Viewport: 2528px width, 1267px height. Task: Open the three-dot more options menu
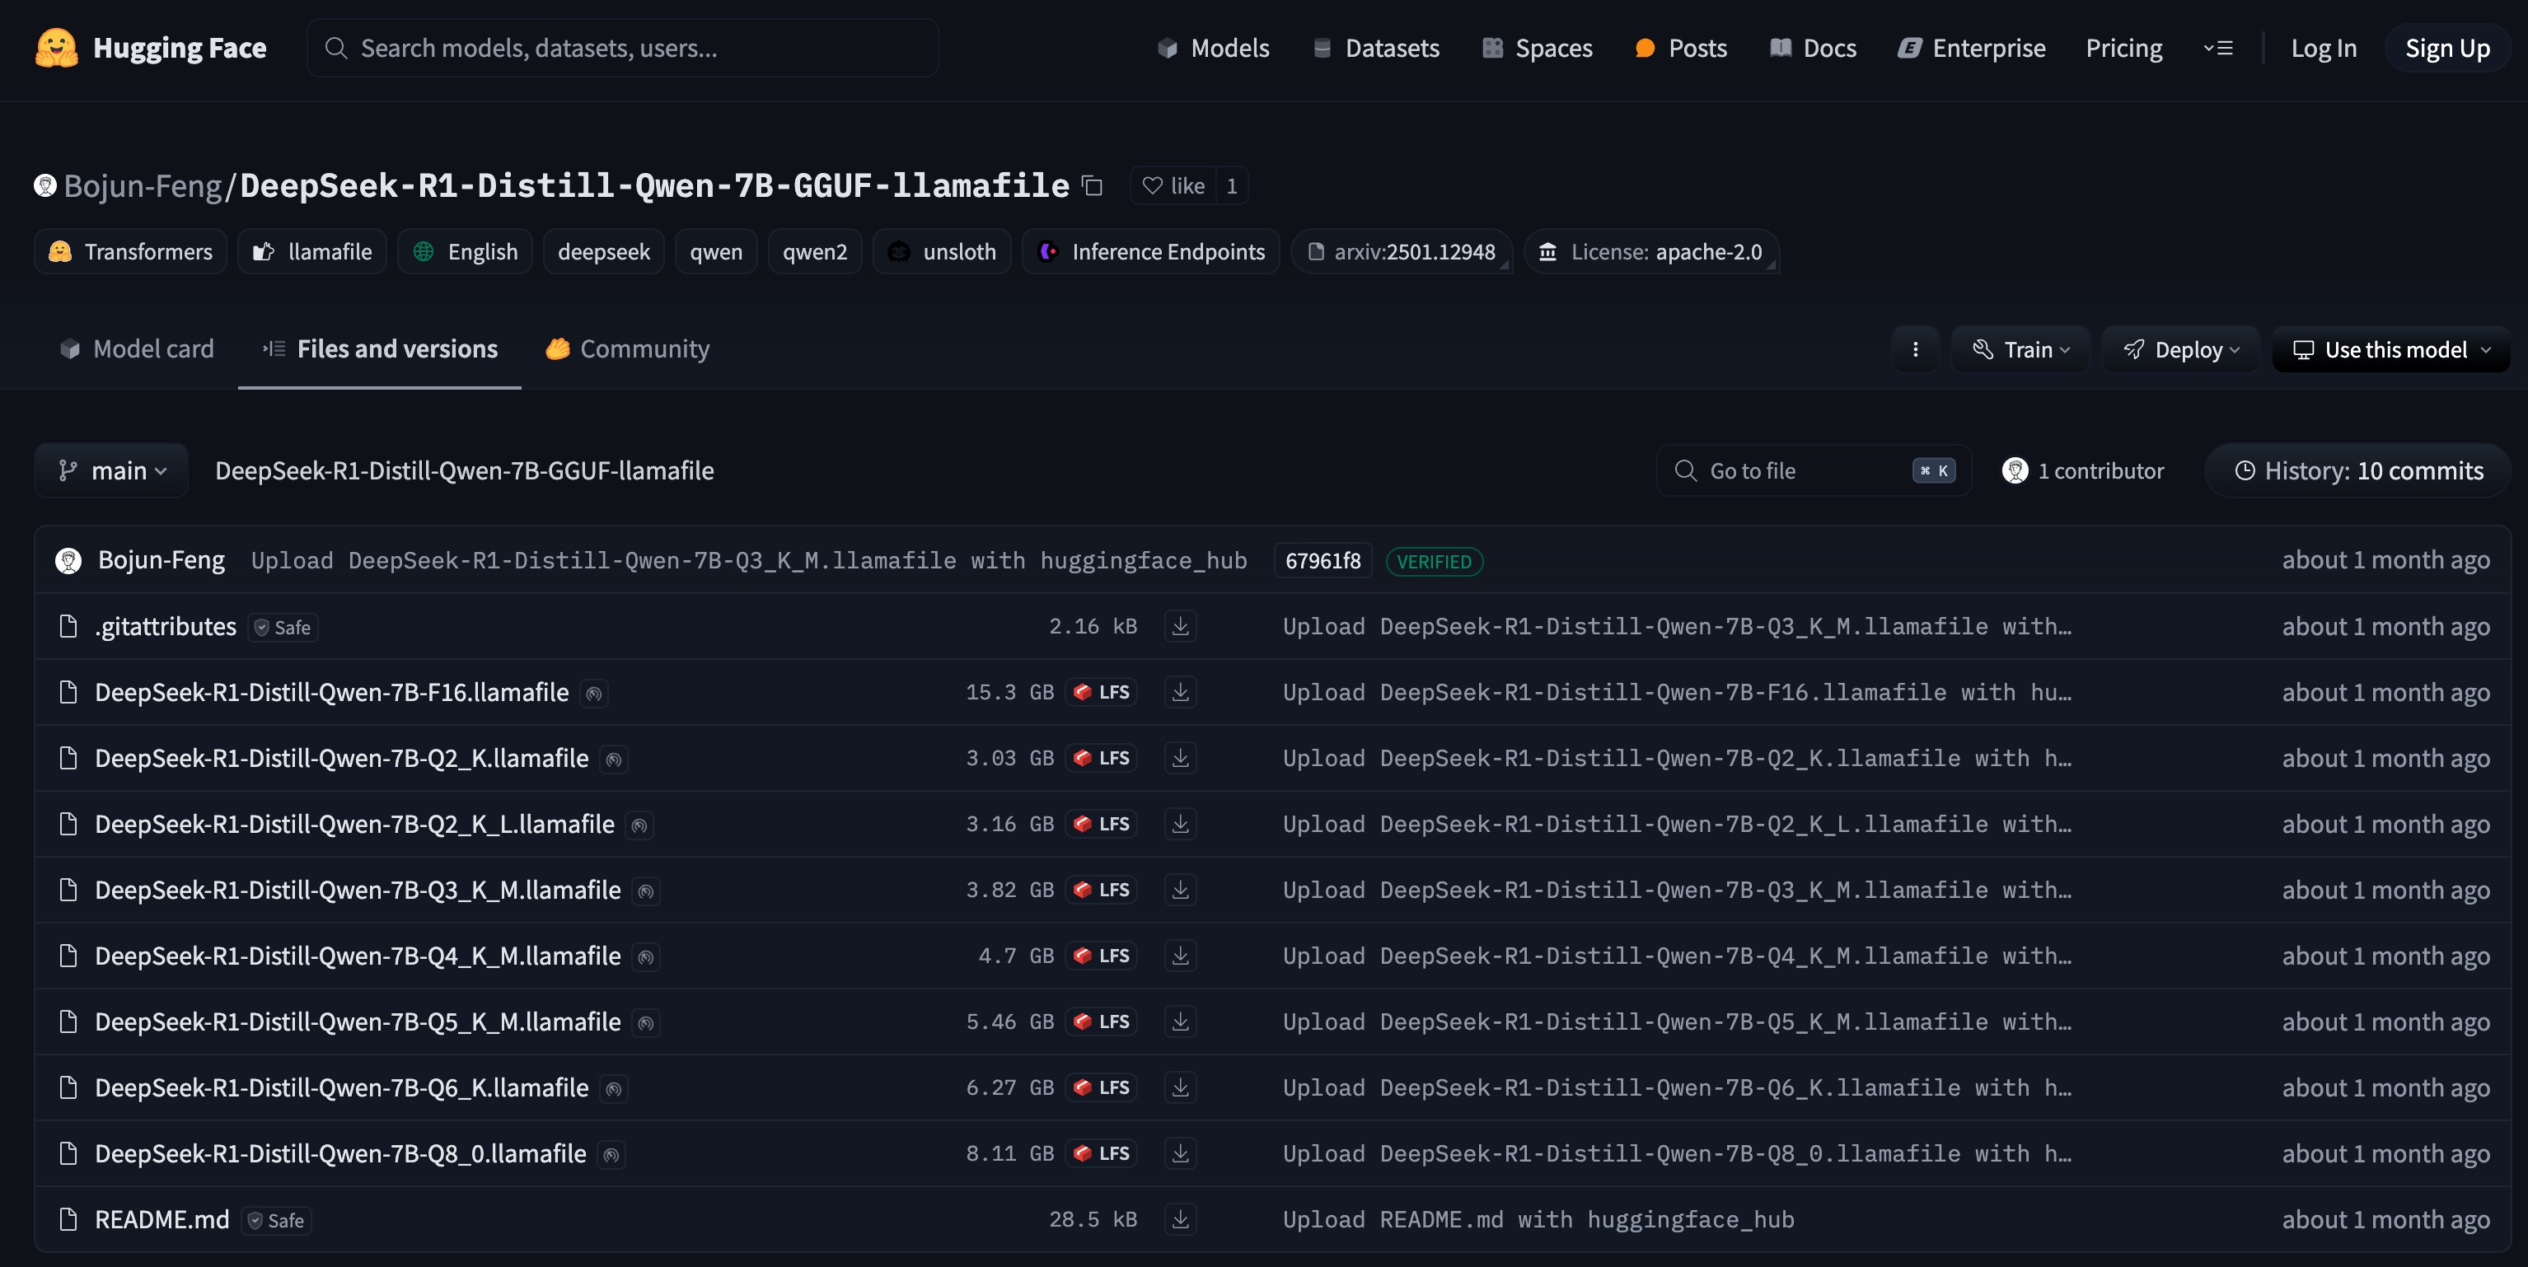[1915, 349]
